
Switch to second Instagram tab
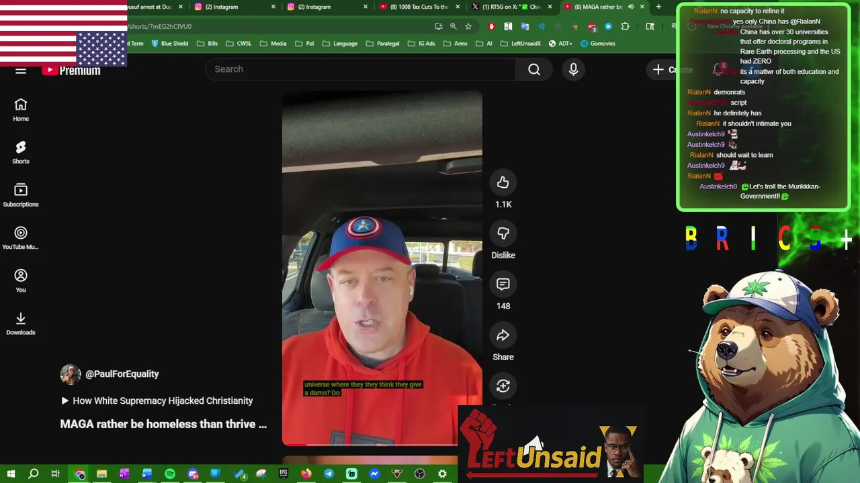328,7
